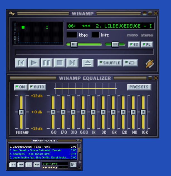Viewport: 171px width, 176px height.
Task: Click the 170 Hz band slider handle
Action: (x=63, y=112)
